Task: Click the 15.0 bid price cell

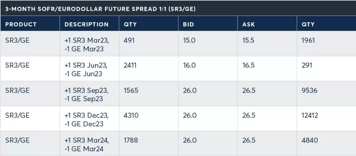Action: click(189, 40)
